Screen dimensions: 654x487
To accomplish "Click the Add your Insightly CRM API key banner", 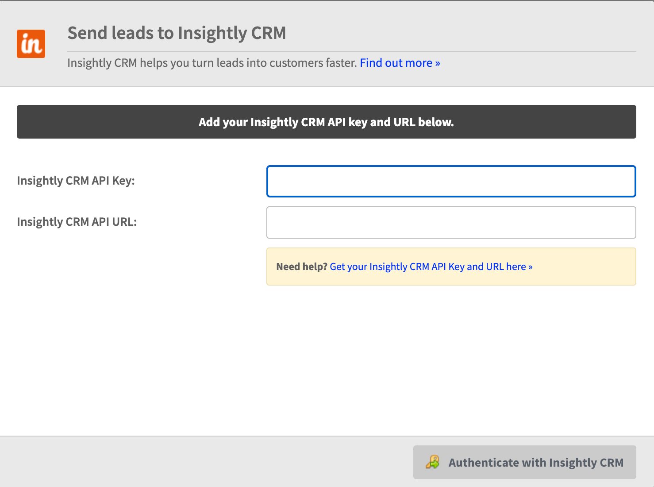I will [x=327, y=122].
